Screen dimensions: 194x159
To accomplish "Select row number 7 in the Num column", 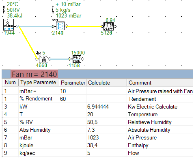I will pos(5,137).
